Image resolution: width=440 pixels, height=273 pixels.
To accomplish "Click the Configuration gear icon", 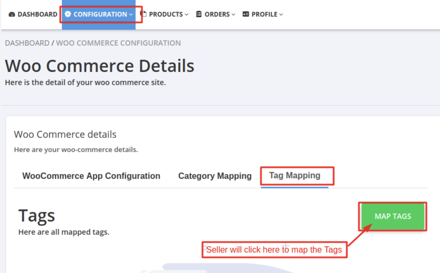I will 68,14.
